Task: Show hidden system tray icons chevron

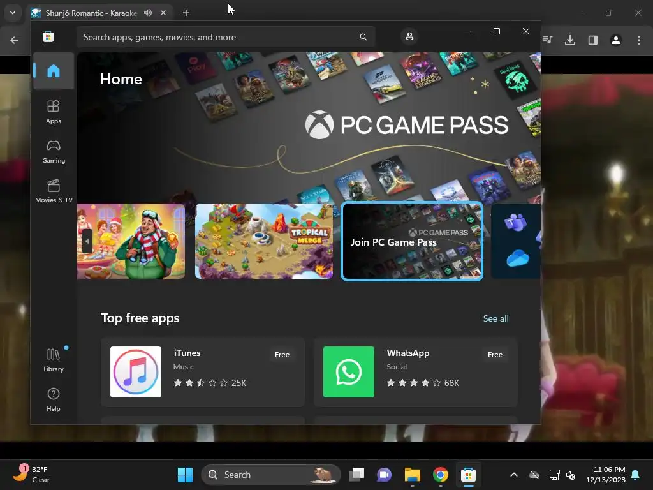Action: click(514, 475)
